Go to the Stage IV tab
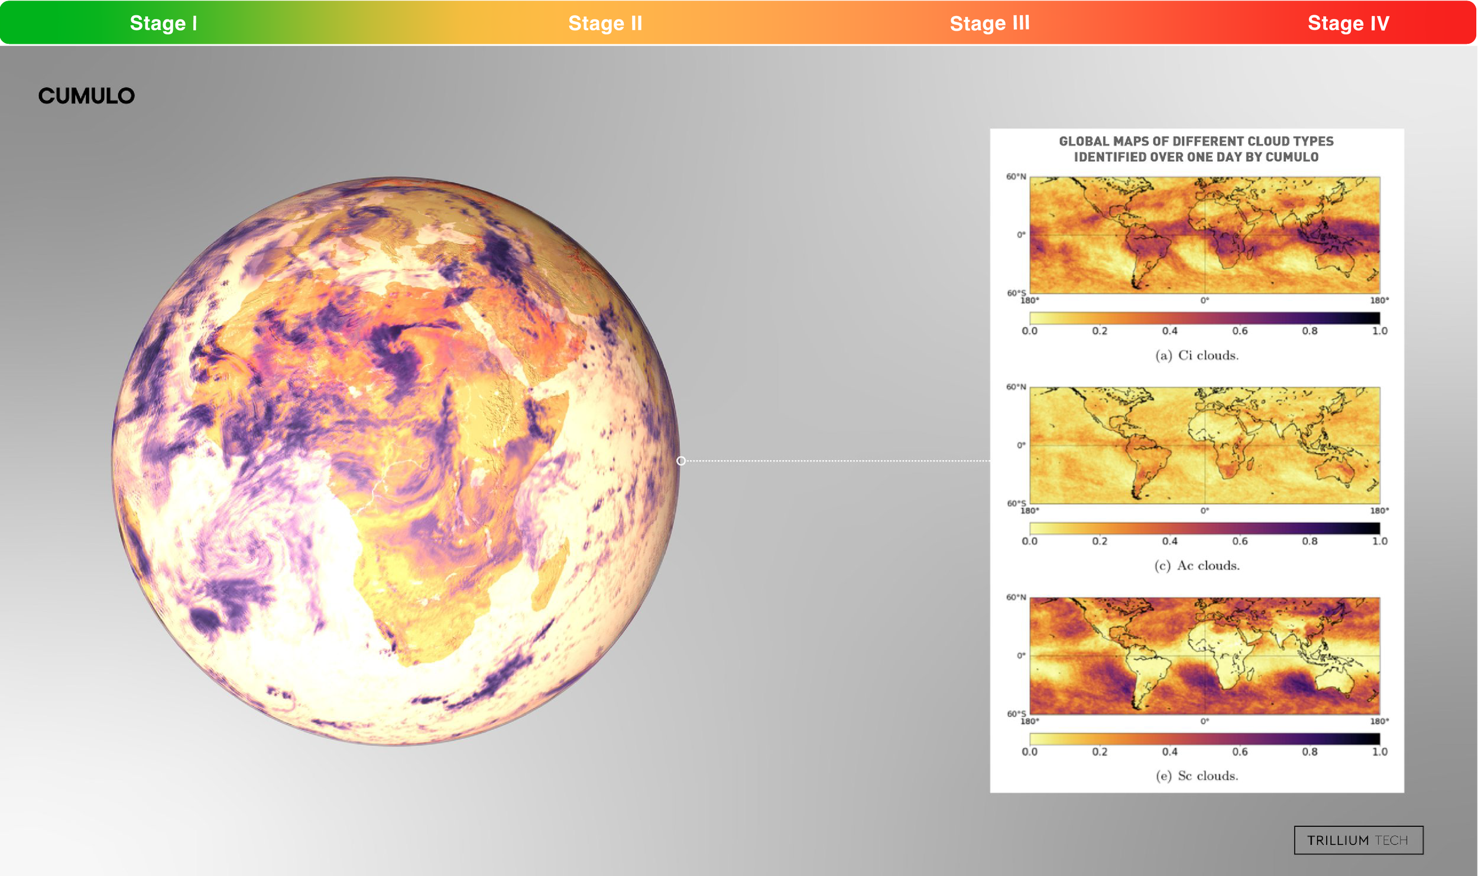The image size is (1478, 876). pos(1348,23)
